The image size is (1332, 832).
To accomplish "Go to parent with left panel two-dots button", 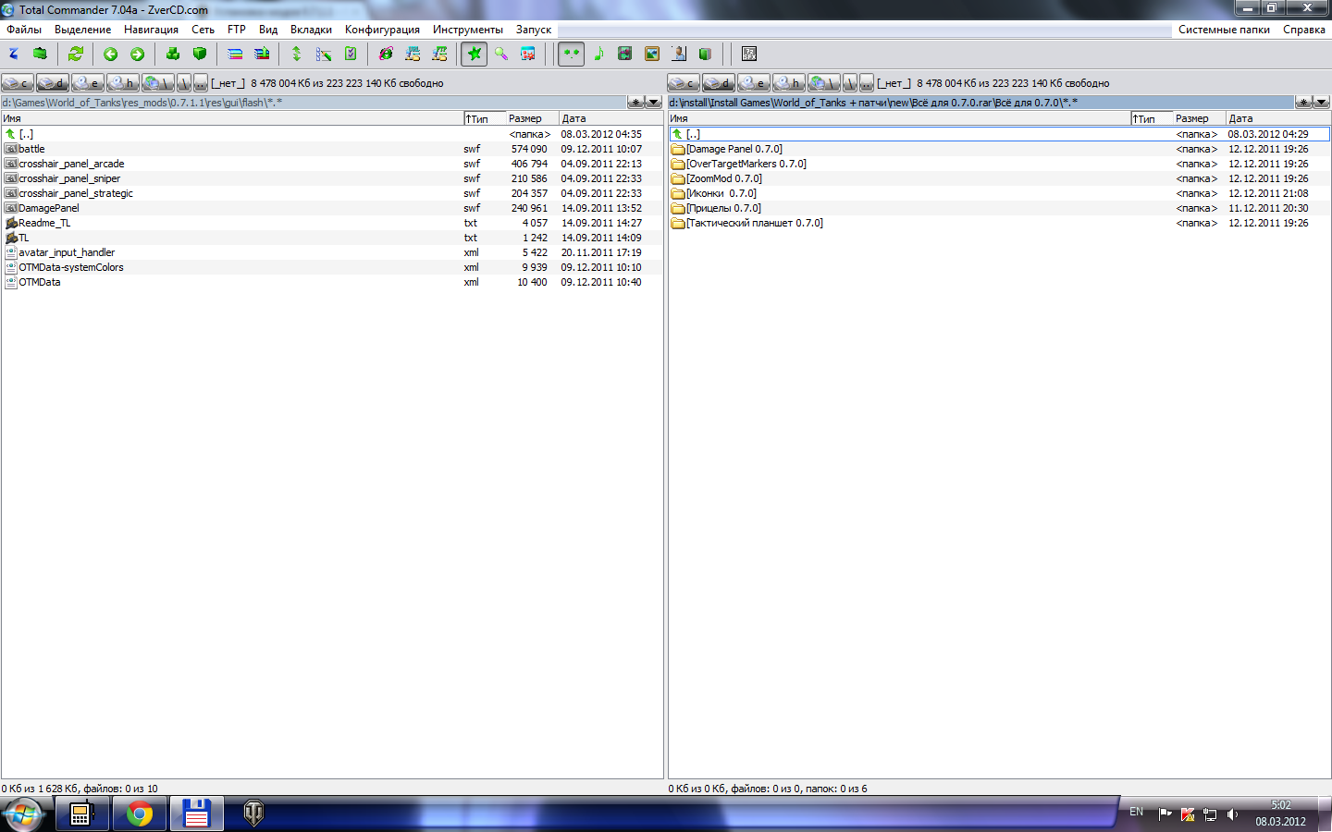I will tap(200, 83).
